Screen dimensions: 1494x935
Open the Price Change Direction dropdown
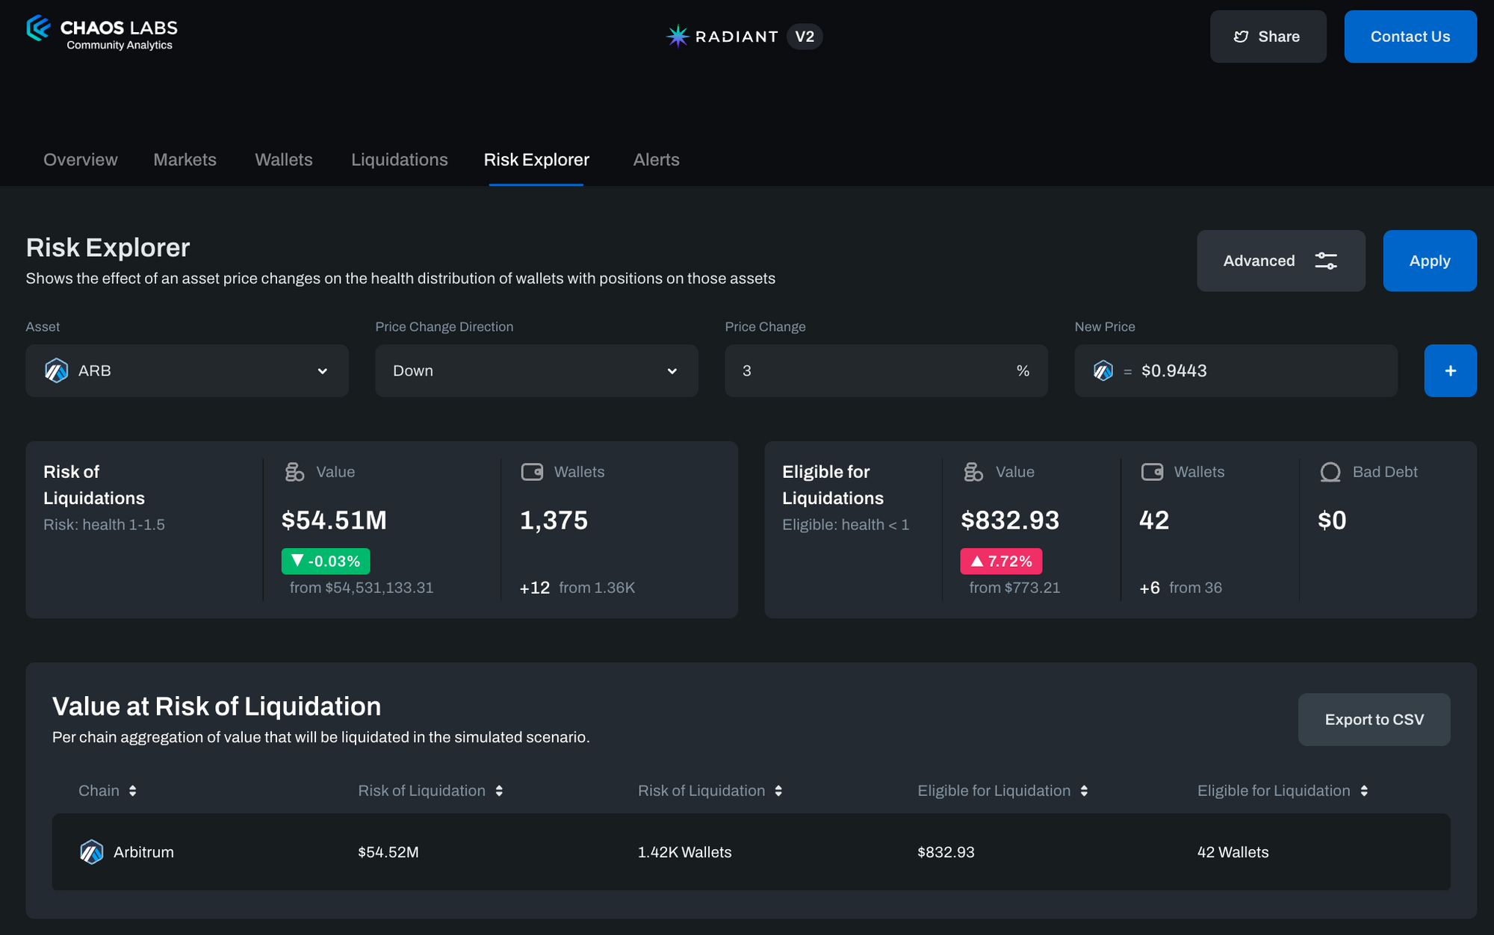[x=536, y=370]
